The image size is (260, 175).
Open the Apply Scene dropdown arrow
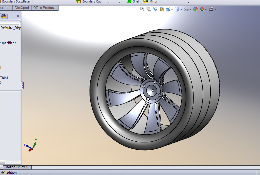[x=206, y=9]
